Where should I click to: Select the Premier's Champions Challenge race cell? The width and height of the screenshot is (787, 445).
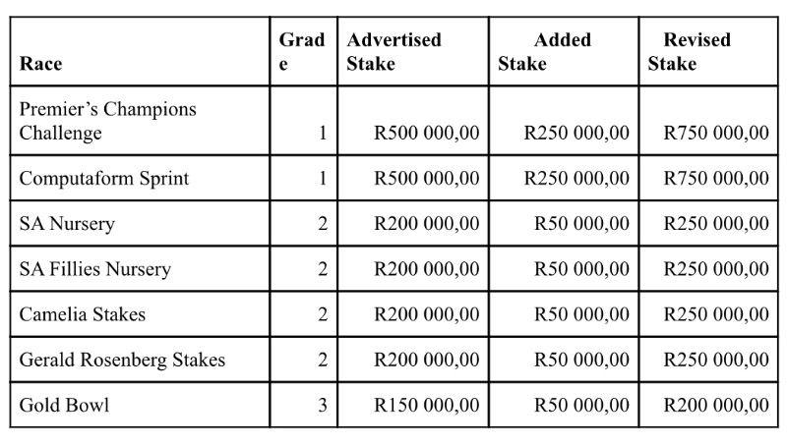(108, 121)
